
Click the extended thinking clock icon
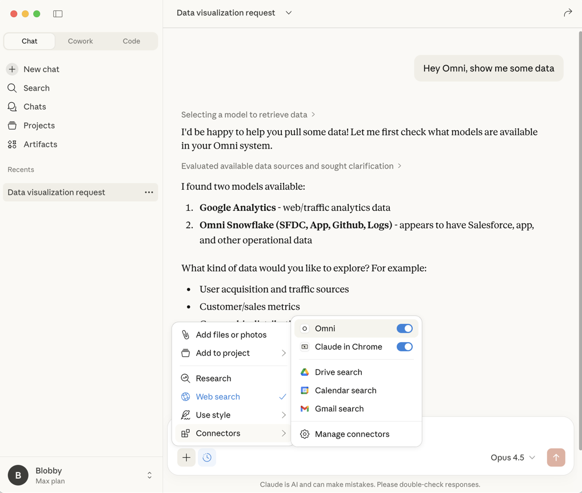click(207, 458)
